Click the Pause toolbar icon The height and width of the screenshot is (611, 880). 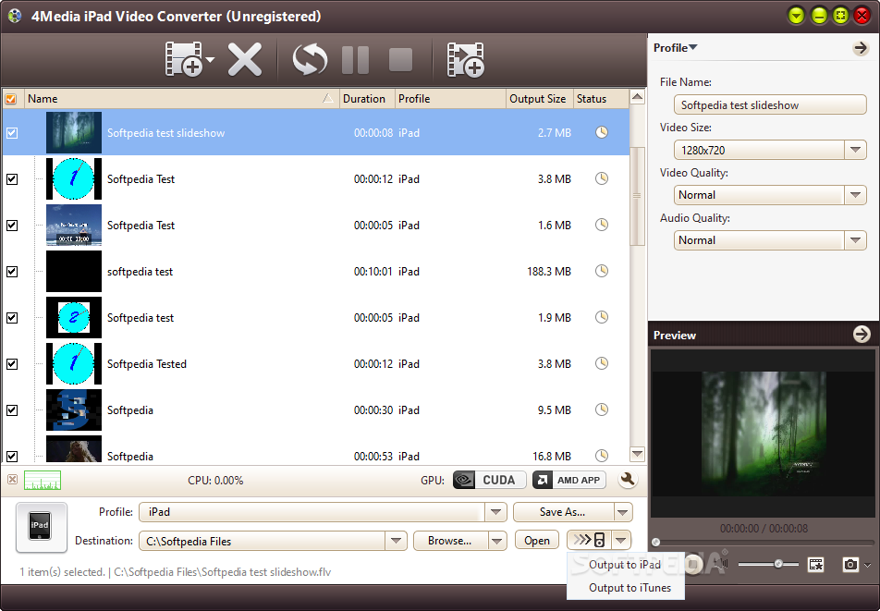355,59
